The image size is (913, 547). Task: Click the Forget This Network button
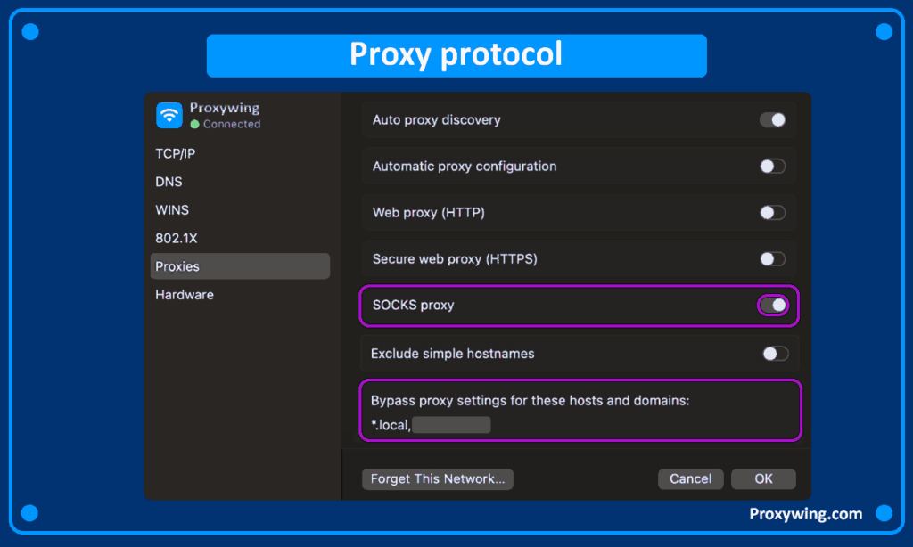437,479
